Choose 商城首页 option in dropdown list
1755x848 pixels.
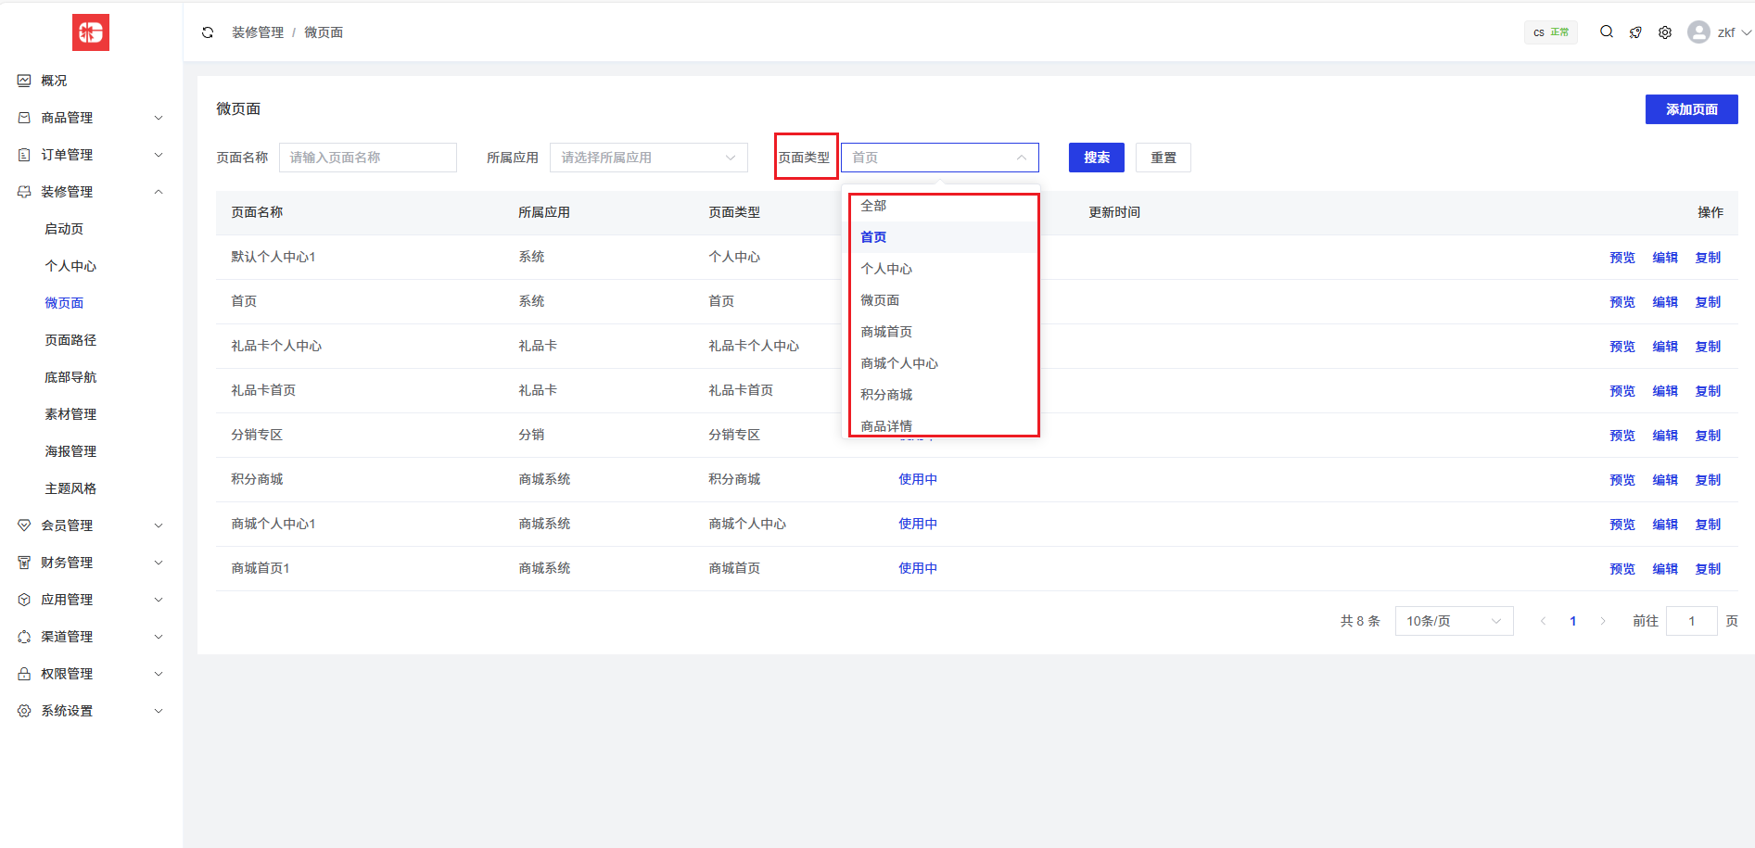click(x=886, y=332)
